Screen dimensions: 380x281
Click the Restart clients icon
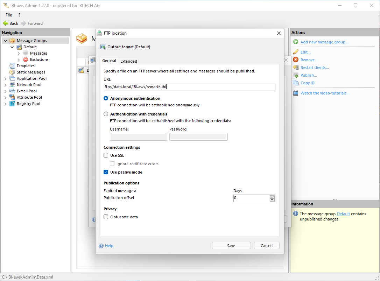tap(296, 68)
